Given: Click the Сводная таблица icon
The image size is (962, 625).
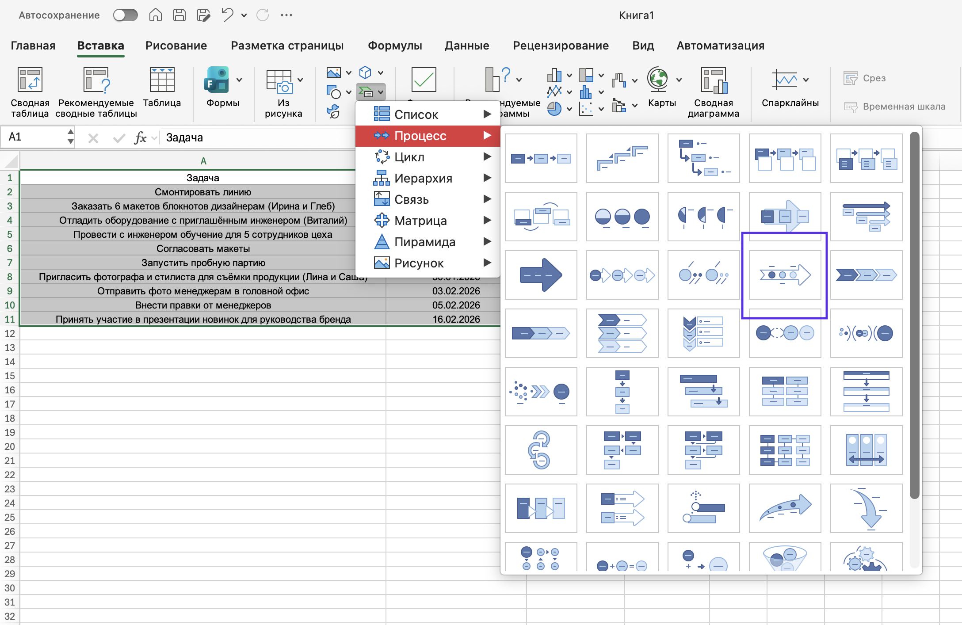Looking at the screenshot, I should [x=30, y=80].
